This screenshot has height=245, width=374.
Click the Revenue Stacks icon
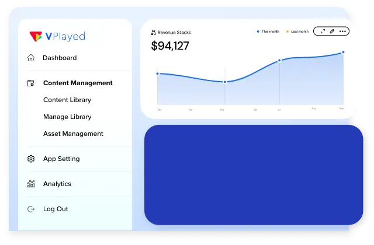[x=153, y=33]
